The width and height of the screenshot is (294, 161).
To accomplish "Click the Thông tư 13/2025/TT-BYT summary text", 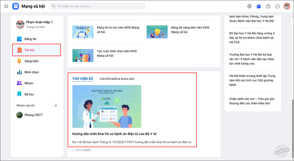I will click(132, 142).
